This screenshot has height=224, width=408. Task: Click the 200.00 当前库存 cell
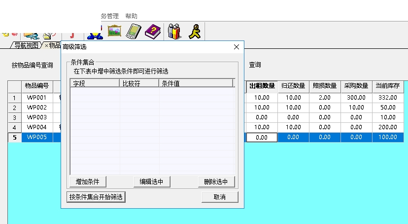click(x=388, y=127)
